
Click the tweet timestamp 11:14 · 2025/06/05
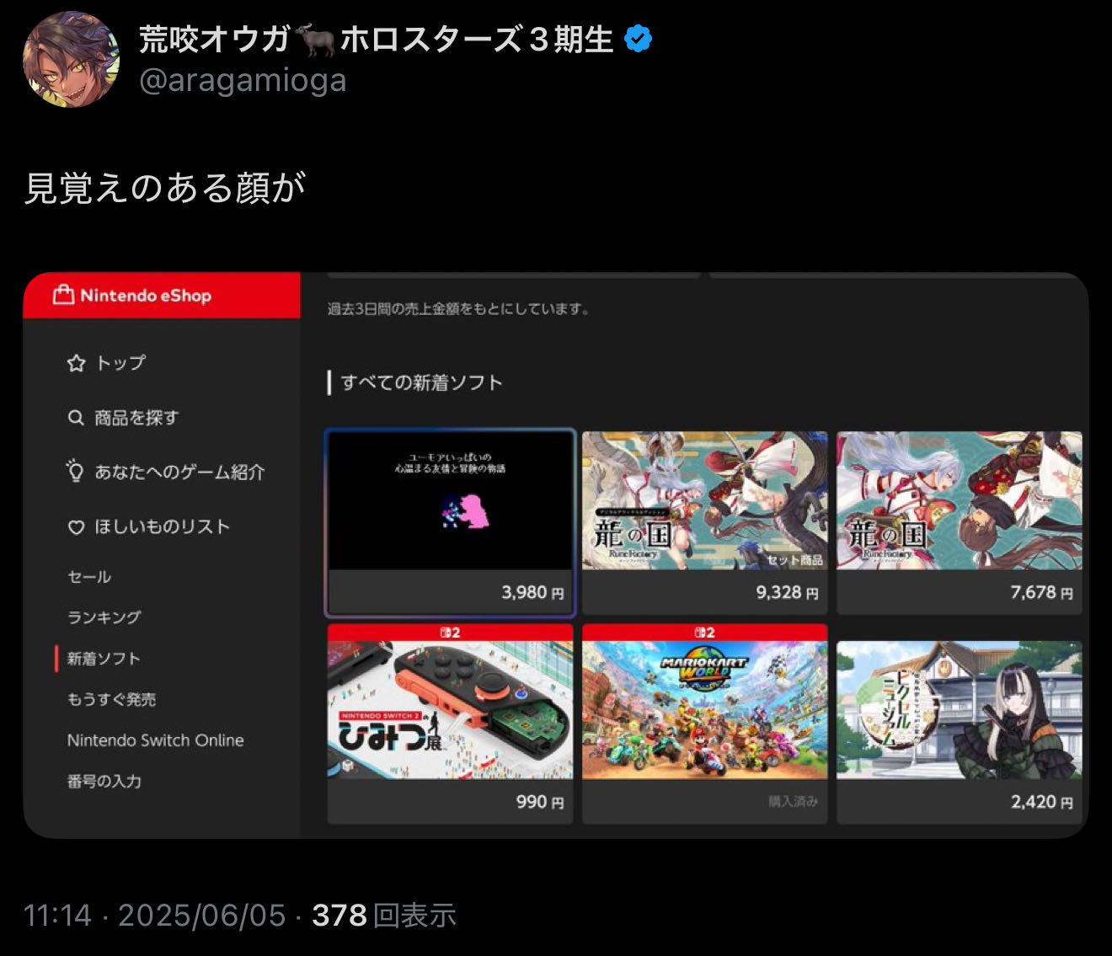coord(155,916)
